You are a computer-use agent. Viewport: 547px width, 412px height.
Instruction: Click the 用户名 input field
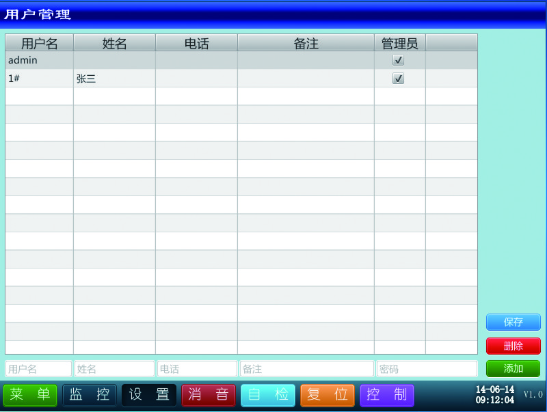click(x=39, y=369)
